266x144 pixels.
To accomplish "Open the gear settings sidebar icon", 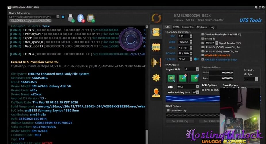I will click(x=156, y=77).
